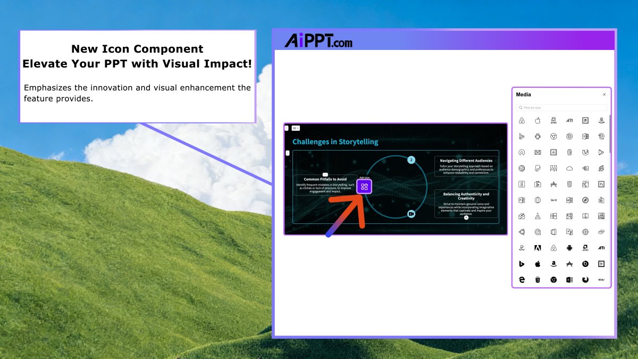Click the Find an icon search field
Image resolution: width=638 pixels, height=359 pixels.
(561, 107)
